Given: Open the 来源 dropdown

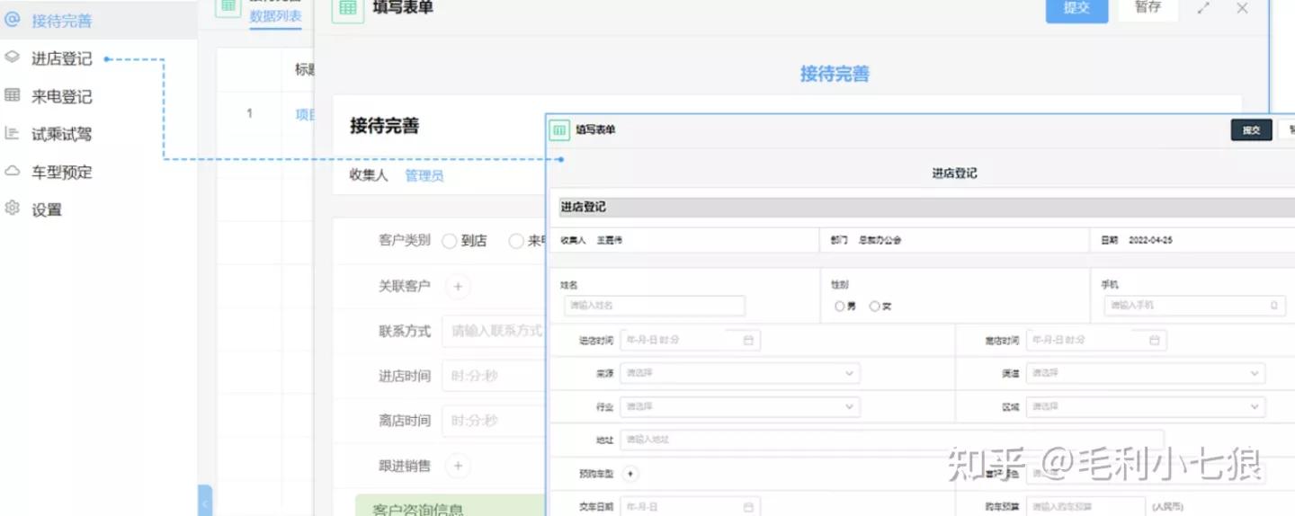Looking at the screenshot, I should click(739, 373).
